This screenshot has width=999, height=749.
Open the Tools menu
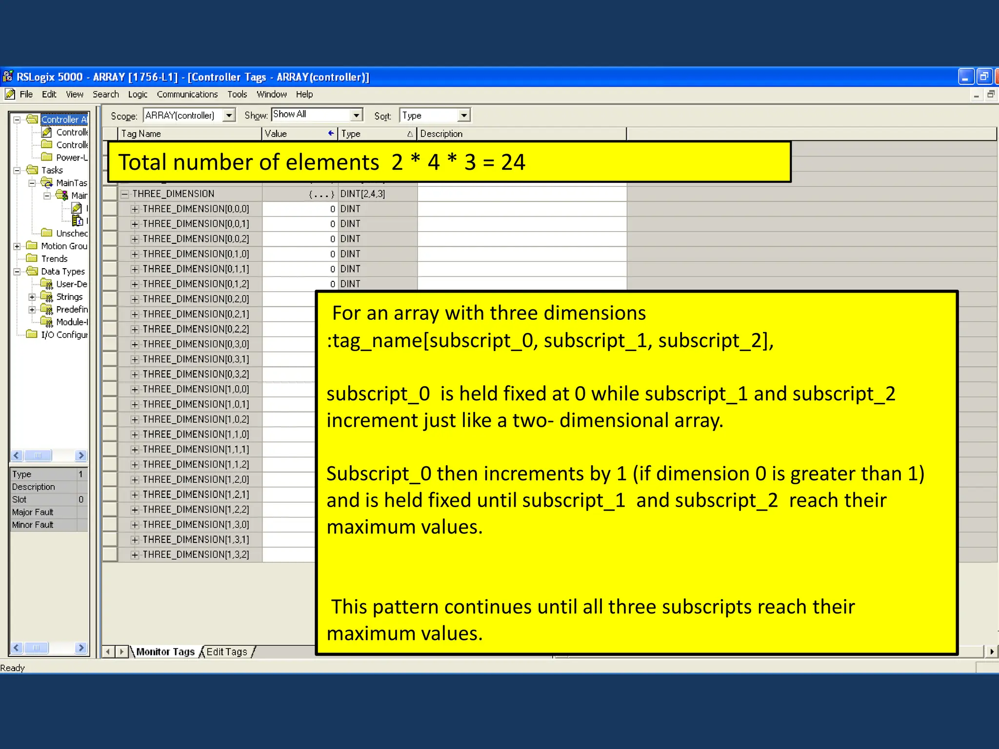tap(237, 95)
